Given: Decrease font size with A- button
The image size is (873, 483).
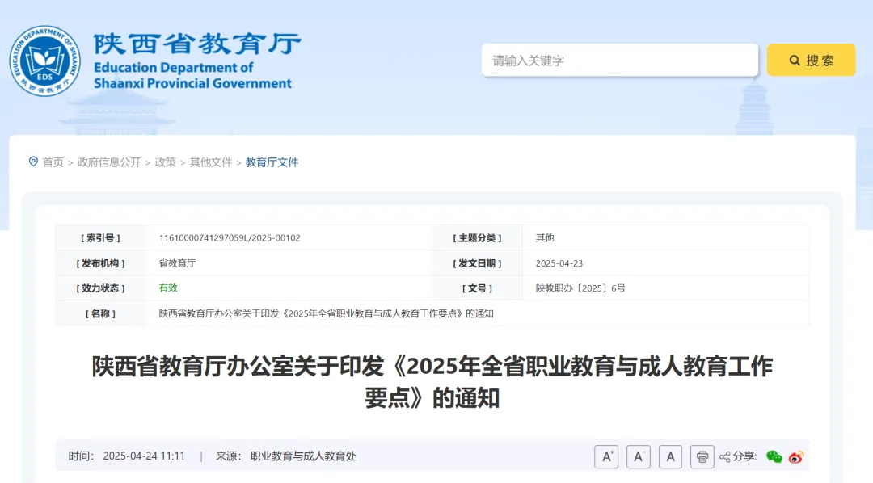Looking at the screenshot, I should coord(639,457).
